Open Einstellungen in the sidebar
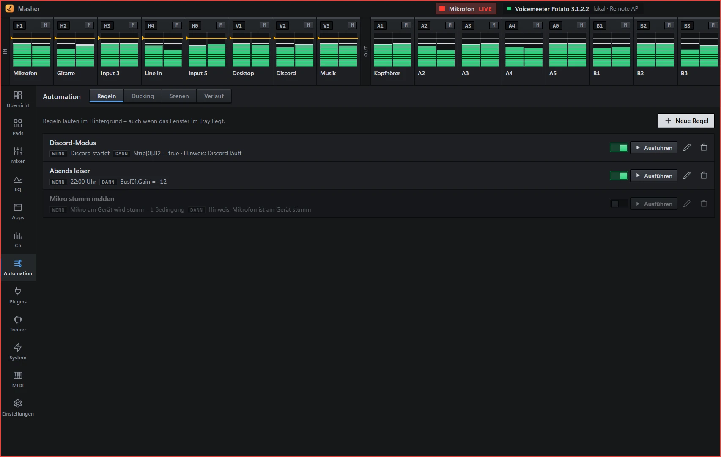 (18, 408)
